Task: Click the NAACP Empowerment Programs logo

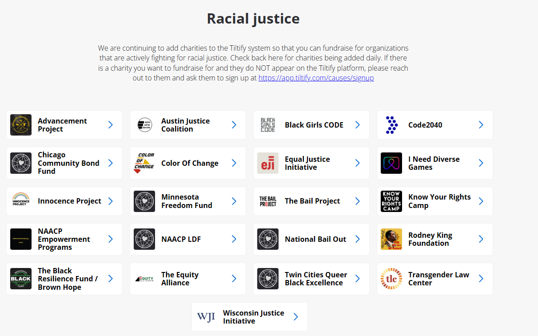Action: pyautogui.click(x=21, y=239)
